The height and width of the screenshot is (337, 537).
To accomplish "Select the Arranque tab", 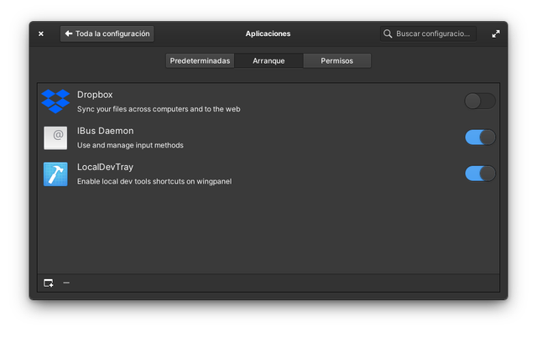I will pyautogui.click(x=268, y=61).
